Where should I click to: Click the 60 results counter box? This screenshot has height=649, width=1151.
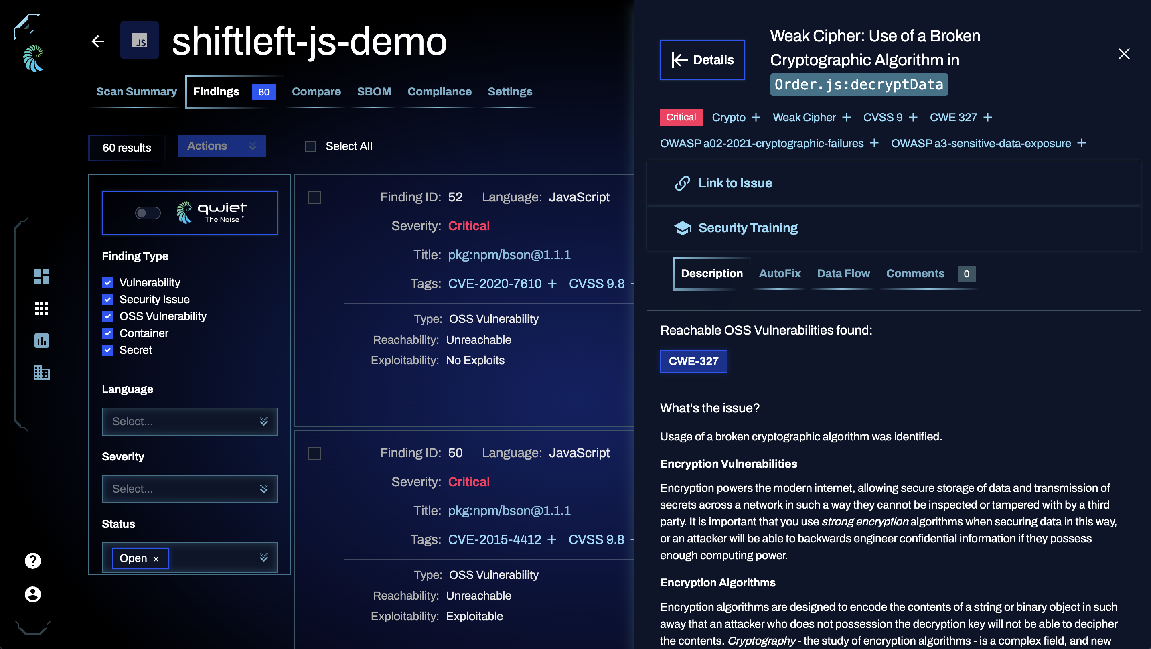pyautogui.click(x=127, y=148)
